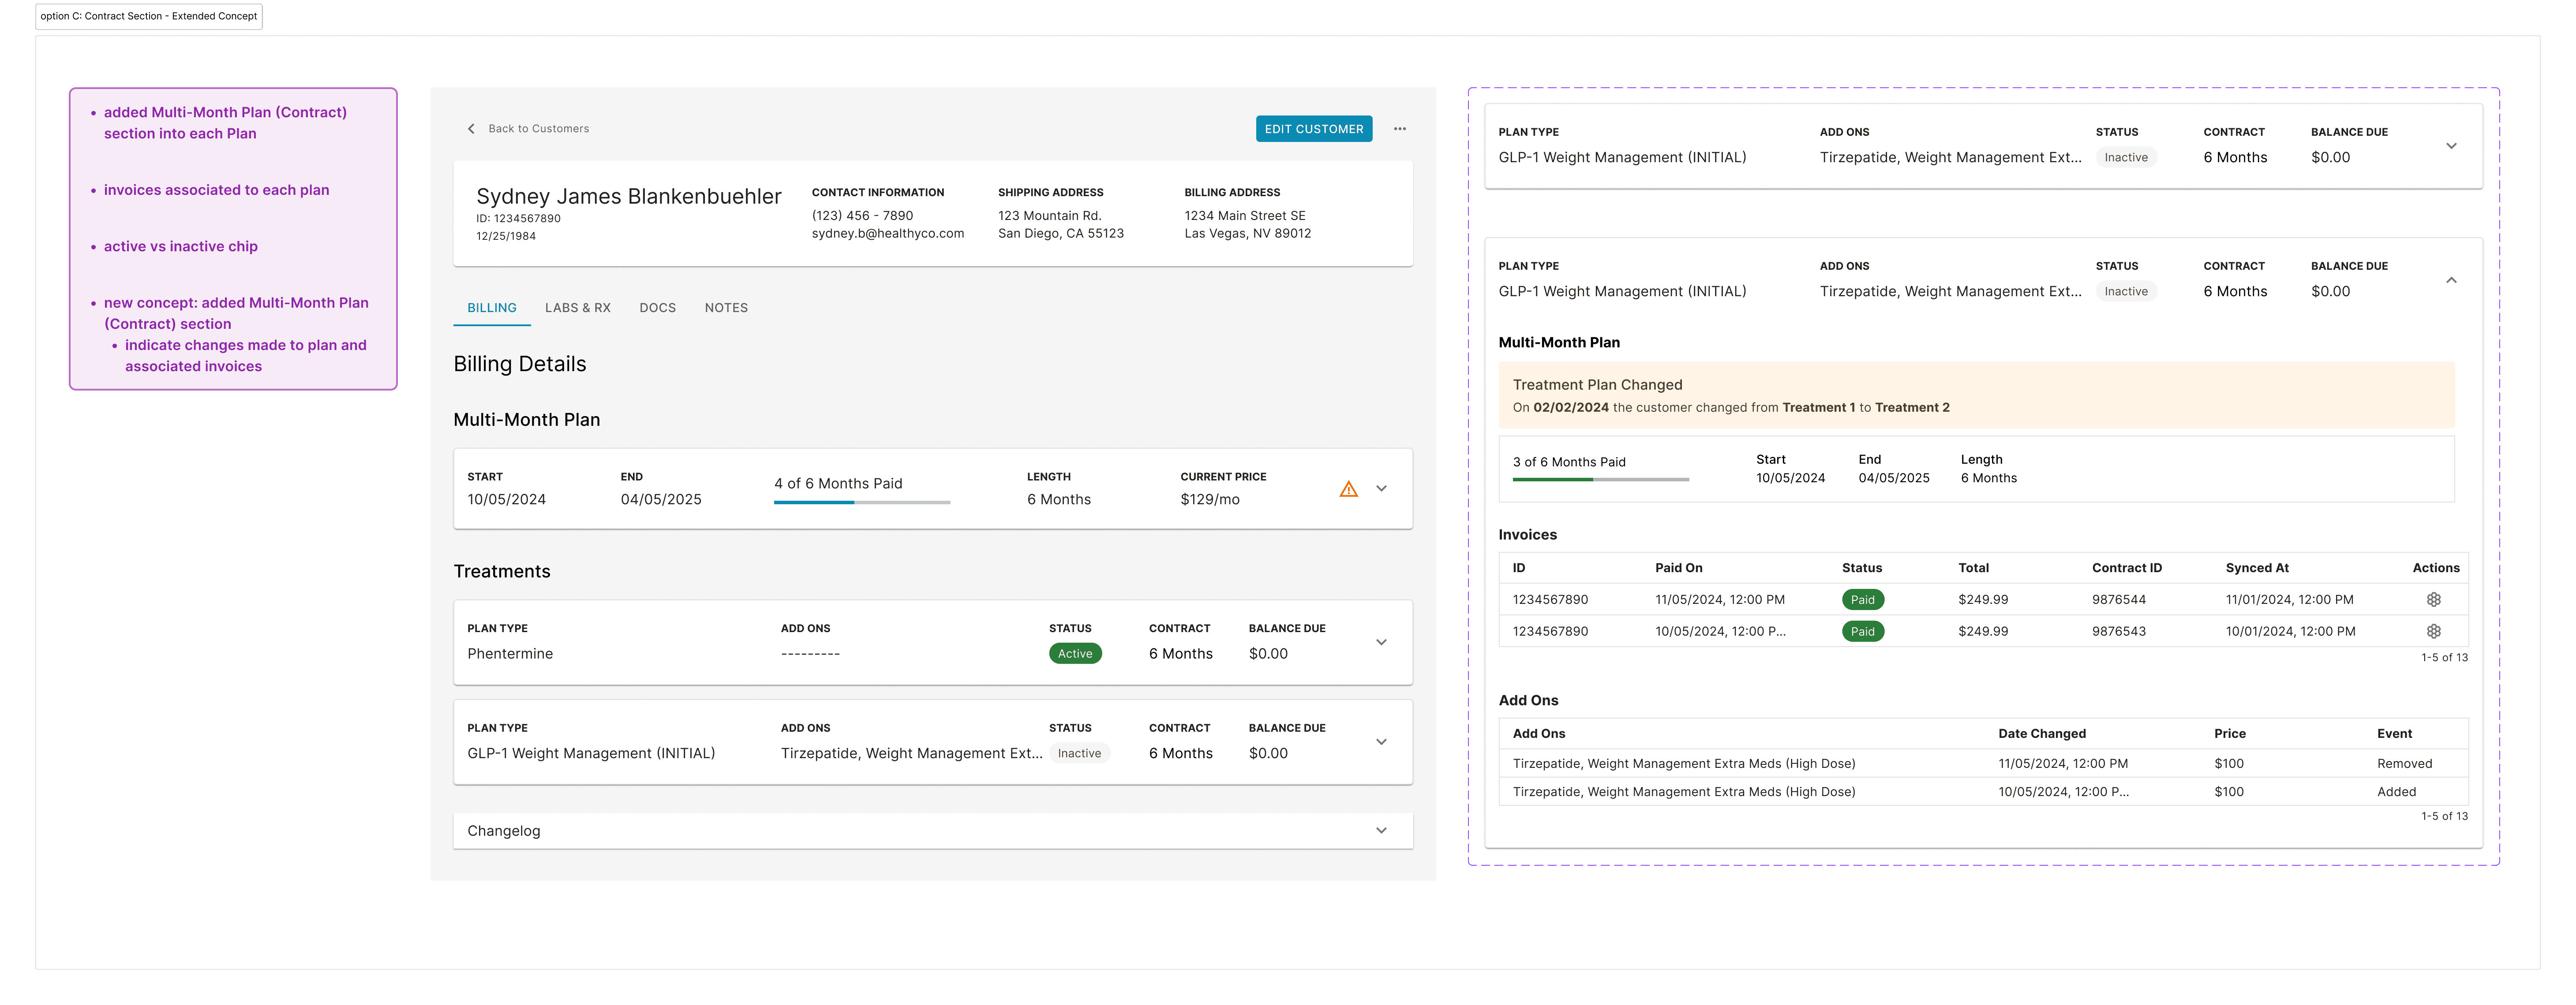Open the Notes tab
This screenshot has height=1005, width=2576.
[726, 308]
